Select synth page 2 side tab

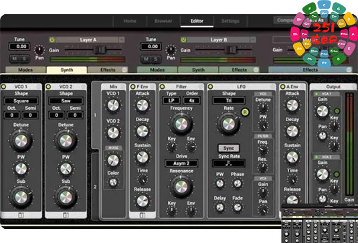coord(95,187)
